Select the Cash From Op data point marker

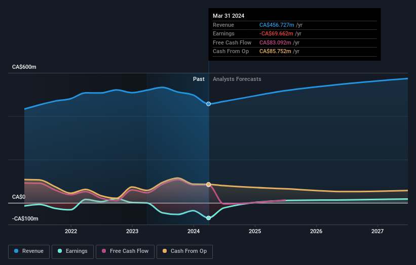coord(209,184)
